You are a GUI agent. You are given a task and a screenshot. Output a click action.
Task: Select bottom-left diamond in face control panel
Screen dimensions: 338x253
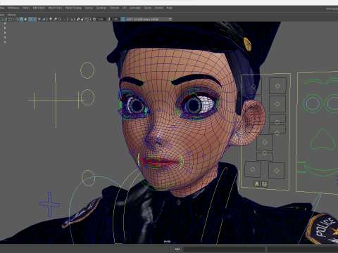tap(253, 169)
